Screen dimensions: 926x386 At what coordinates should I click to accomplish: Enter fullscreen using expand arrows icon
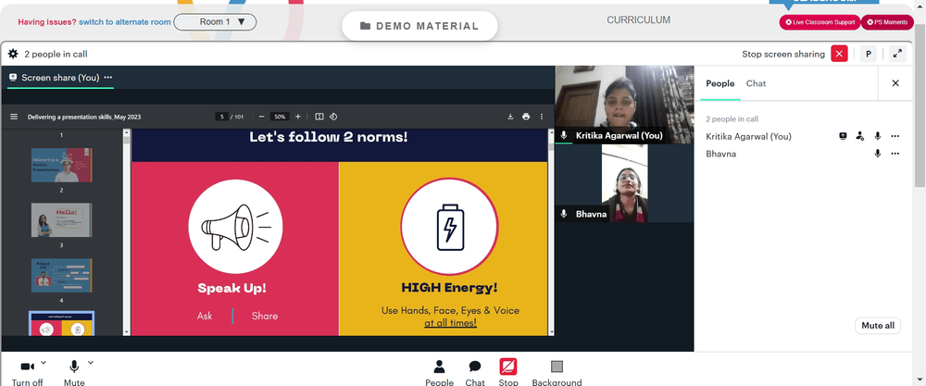coord(897,54)
